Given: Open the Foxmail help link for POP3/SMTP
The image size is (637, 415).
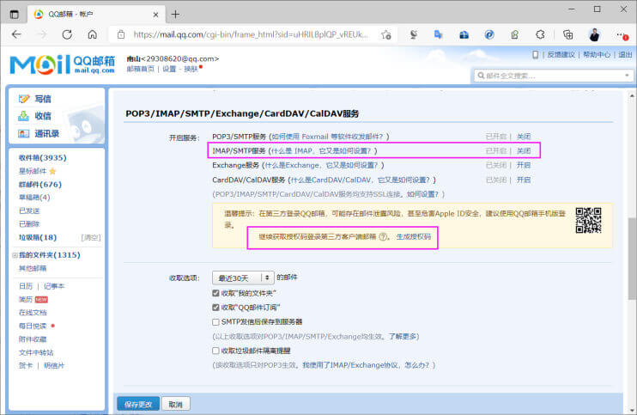Looking at the screenshot, I should (327, 137).
